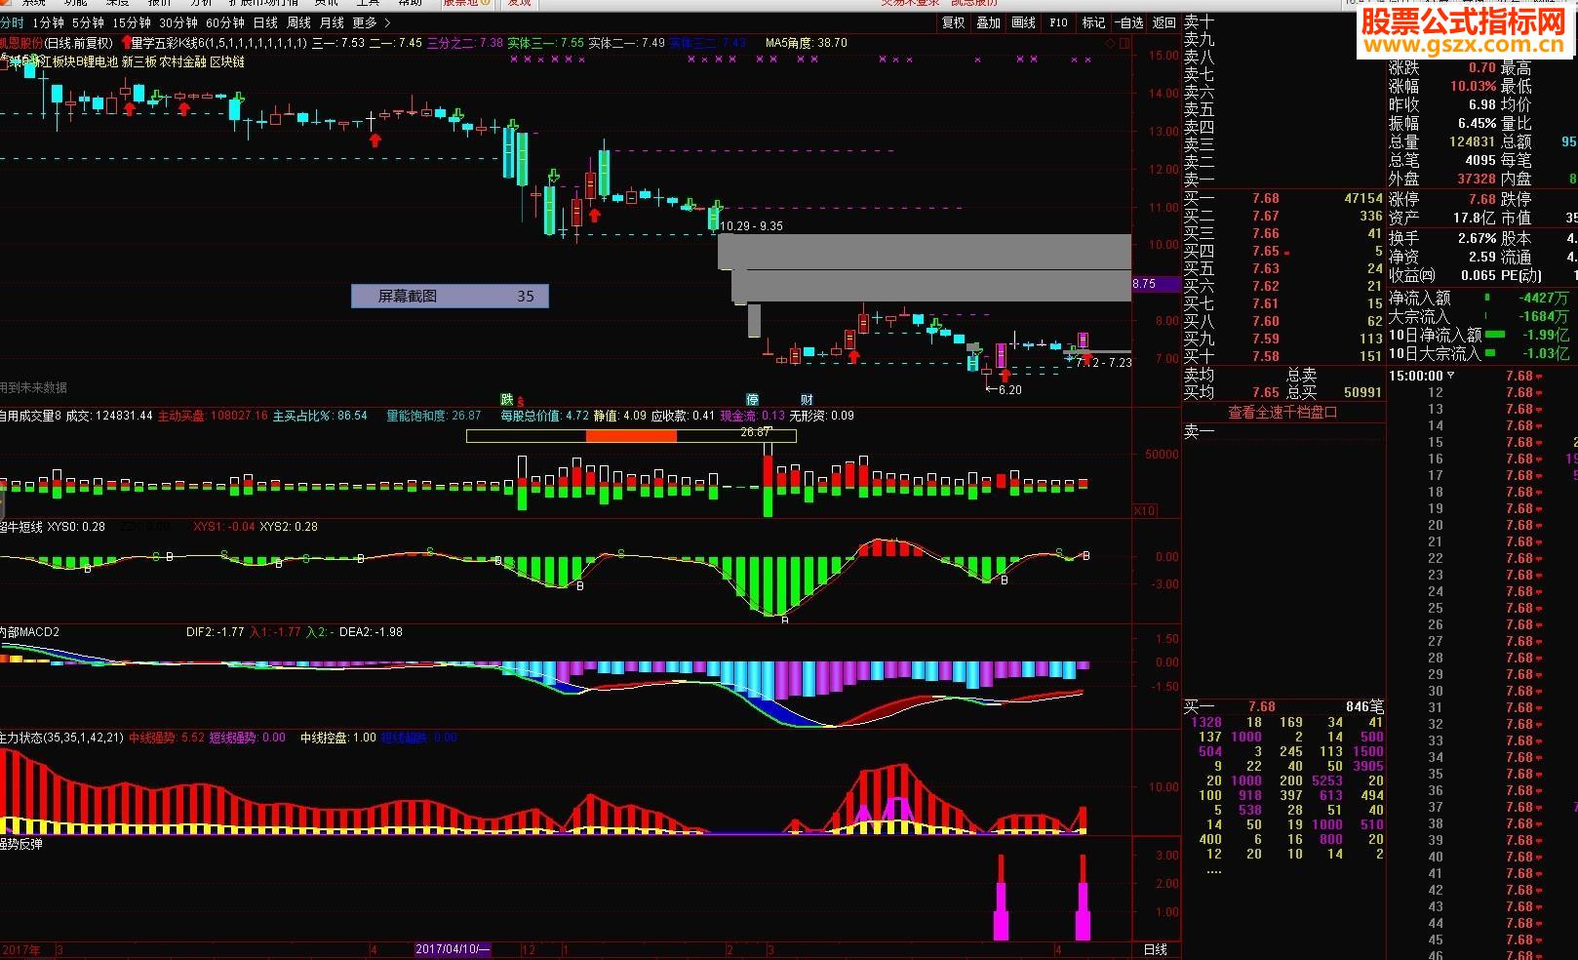1578x960 pixels.
Task: Select the 内部MACD2 indicator label
Action: [x=29, y=632]
